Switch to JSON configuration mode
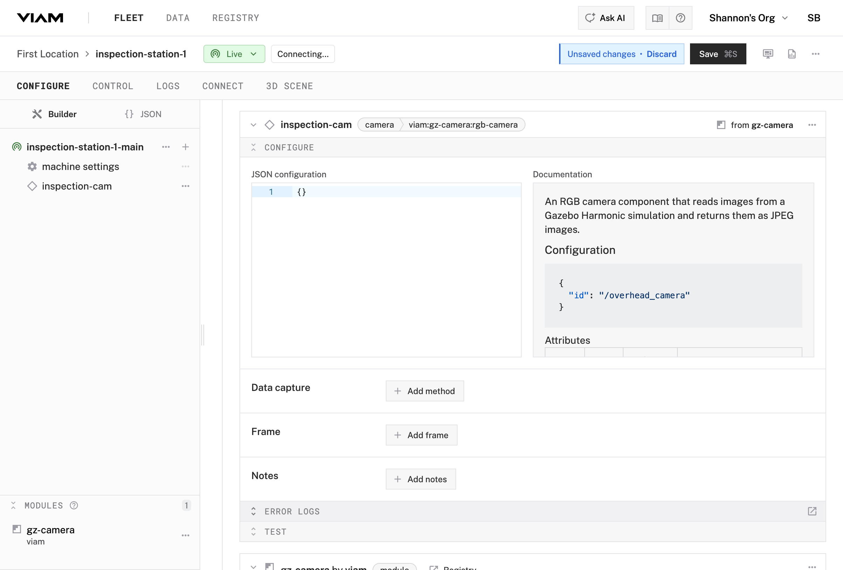 pyautogui.click(x=143, y=114)
